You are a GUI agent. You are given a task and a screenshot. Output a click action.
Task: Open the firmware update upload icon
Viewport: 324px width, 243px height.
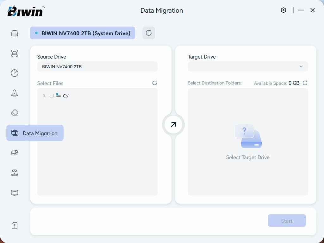coord(15,173)
